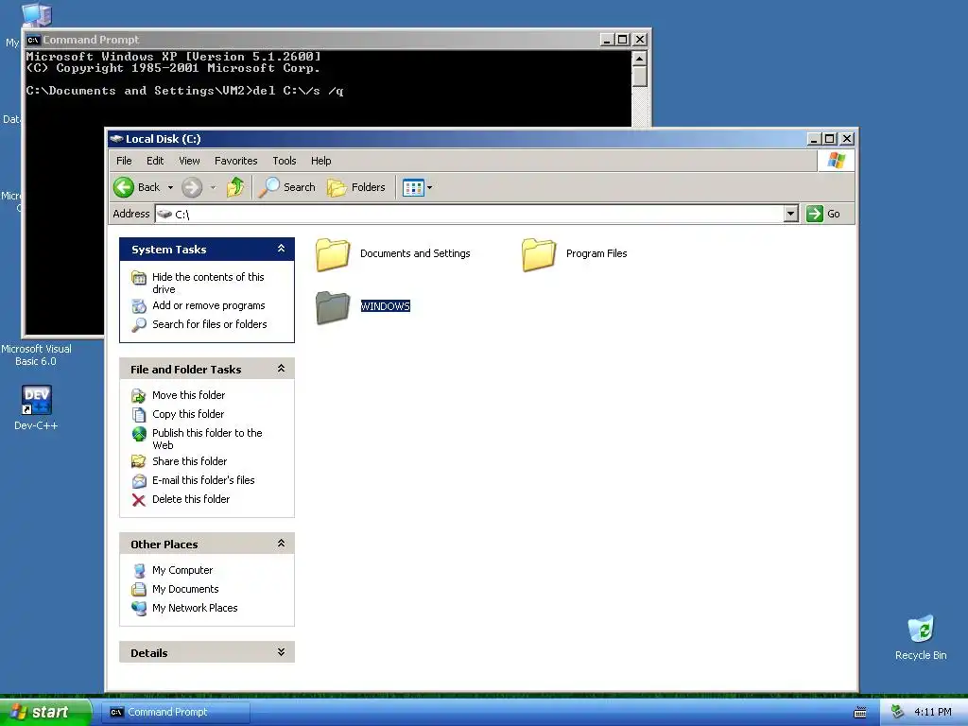Select the Program Files folder icon
This screenshot has height=726, width=968.
[538, 254]
